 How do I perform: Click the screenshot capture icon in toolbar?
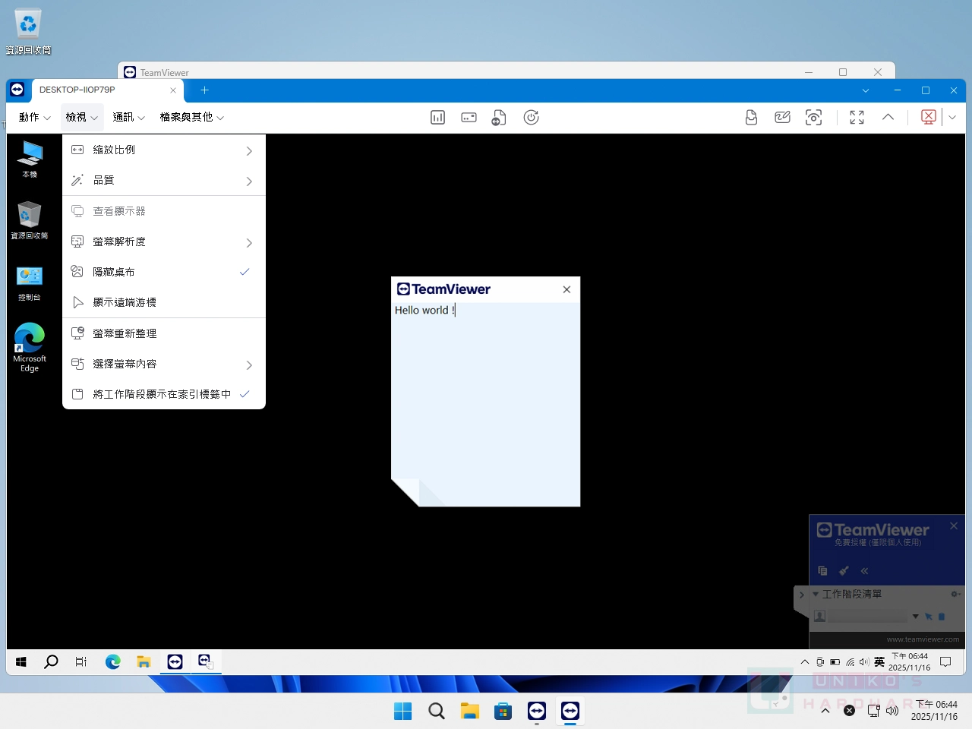coord(813,117)
